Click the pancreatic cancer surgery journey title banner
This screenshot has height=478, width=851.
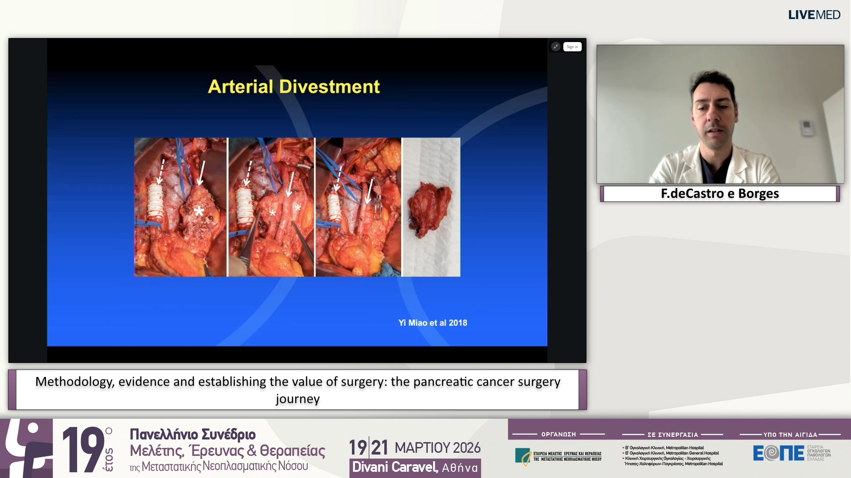pyautogui.click(x=298, y=389)
